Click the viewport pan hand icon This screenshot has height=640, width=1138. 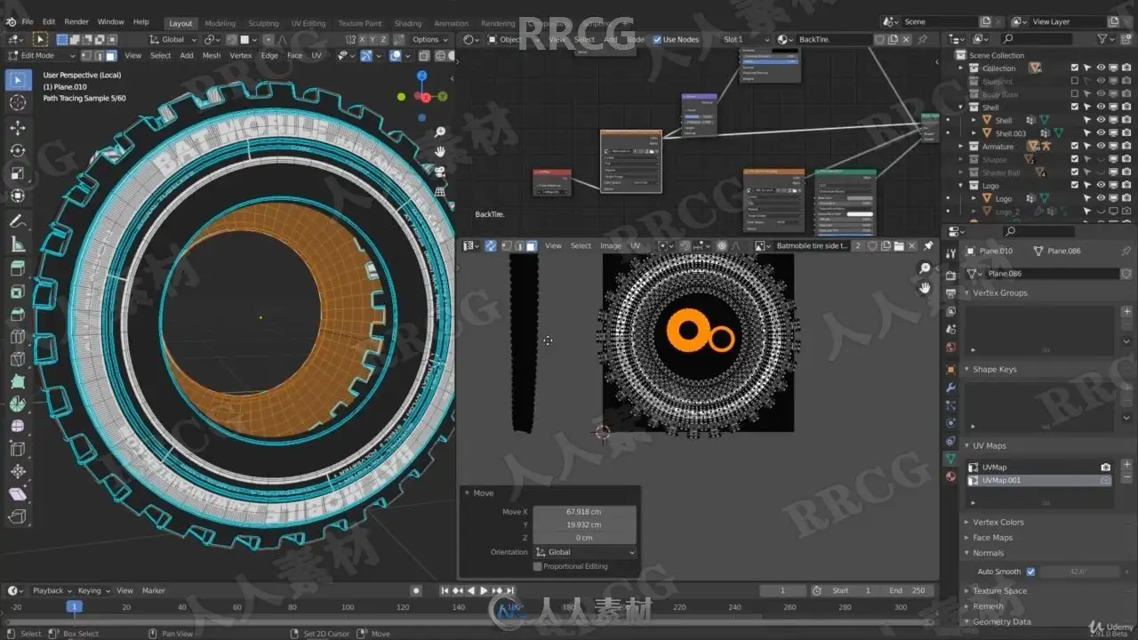click(440, 151)
